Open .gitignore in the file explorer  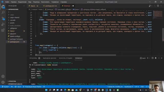point(13,28)
